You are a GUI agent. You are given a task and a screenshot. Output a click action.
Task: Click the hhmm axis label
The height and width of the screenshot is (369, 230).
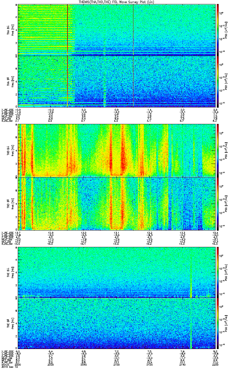(4, 365)
